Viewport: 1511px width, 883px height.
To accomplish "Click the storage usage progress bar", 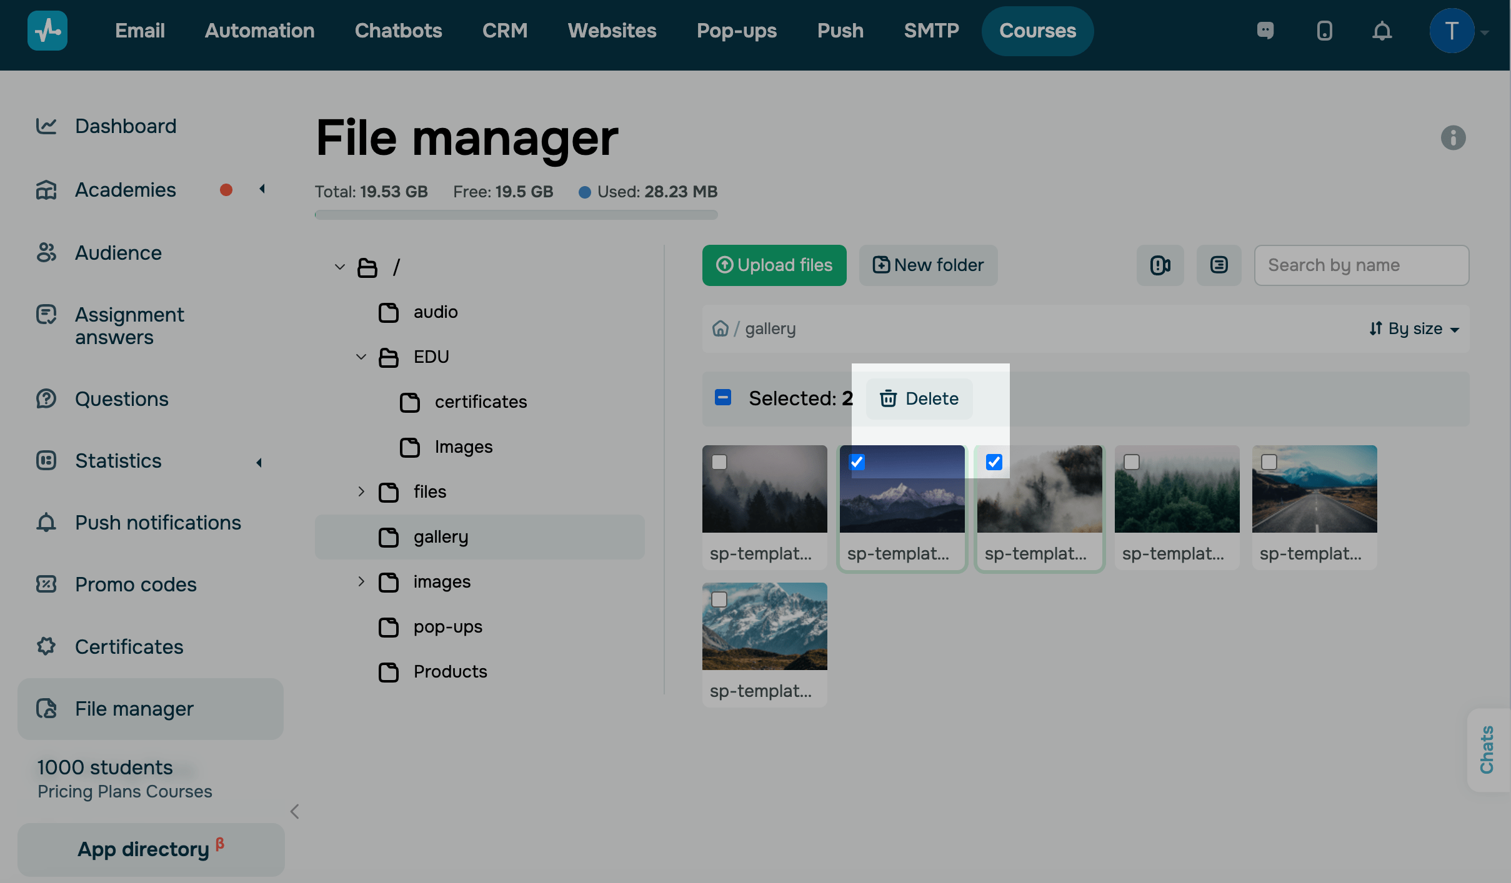I will [x=516, y=215].
